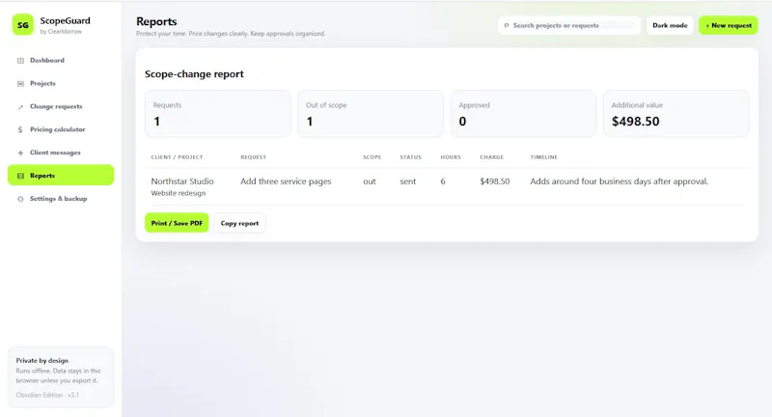772x417 pixels.
Task: Click the search magnifier icon
Action: tap(506, 26)
